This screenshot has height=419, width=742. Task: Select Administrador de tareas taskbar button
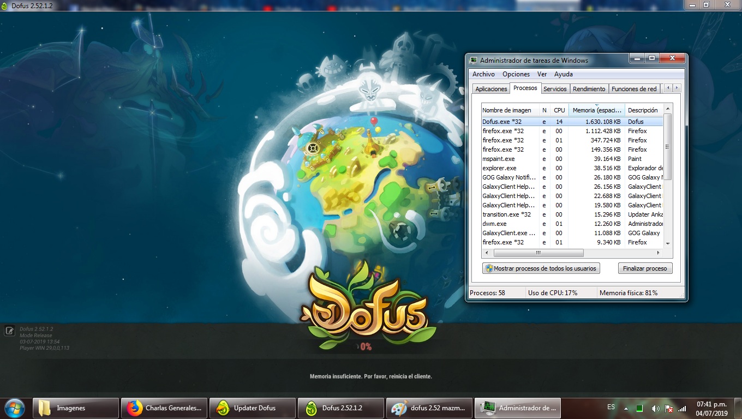518,408
